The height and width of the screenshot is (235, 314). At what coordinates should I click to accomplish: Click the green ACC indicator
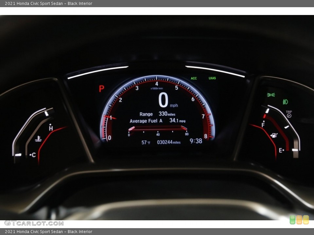(194, 78)
